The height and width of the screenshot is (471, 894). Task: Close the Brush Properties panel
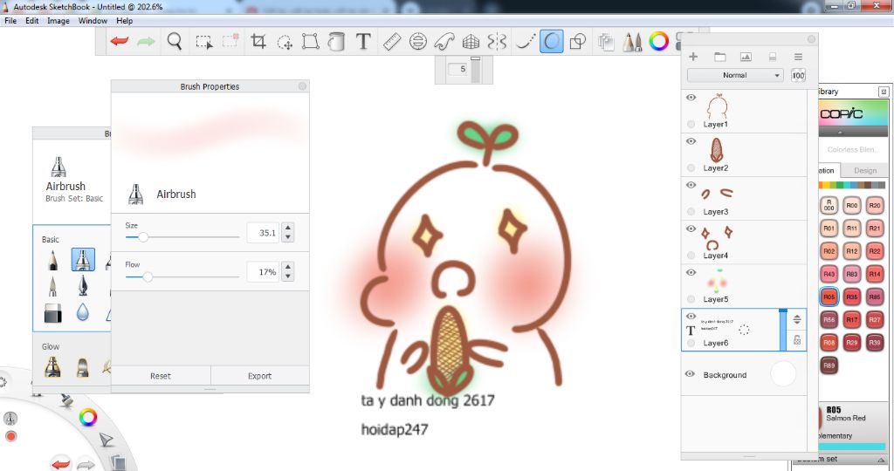(302, 86)
